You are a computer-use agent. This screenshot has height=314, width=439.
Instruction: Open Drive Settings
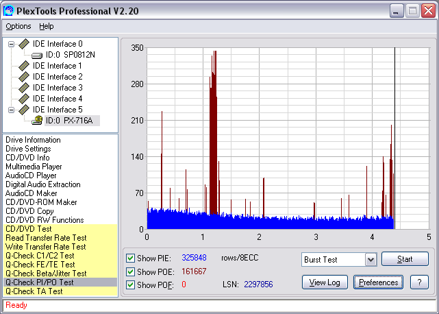[x=28, y=149]
